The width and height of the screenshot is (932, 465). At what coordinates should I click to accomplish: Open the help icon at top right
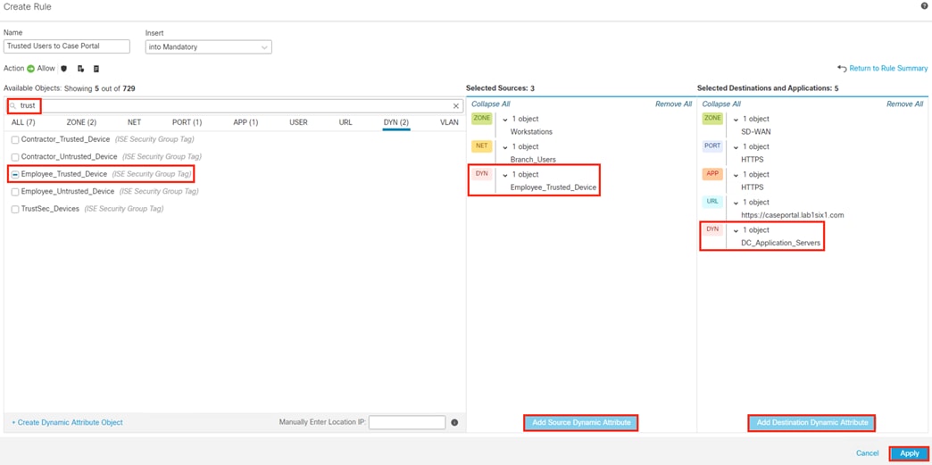point(924,5)
